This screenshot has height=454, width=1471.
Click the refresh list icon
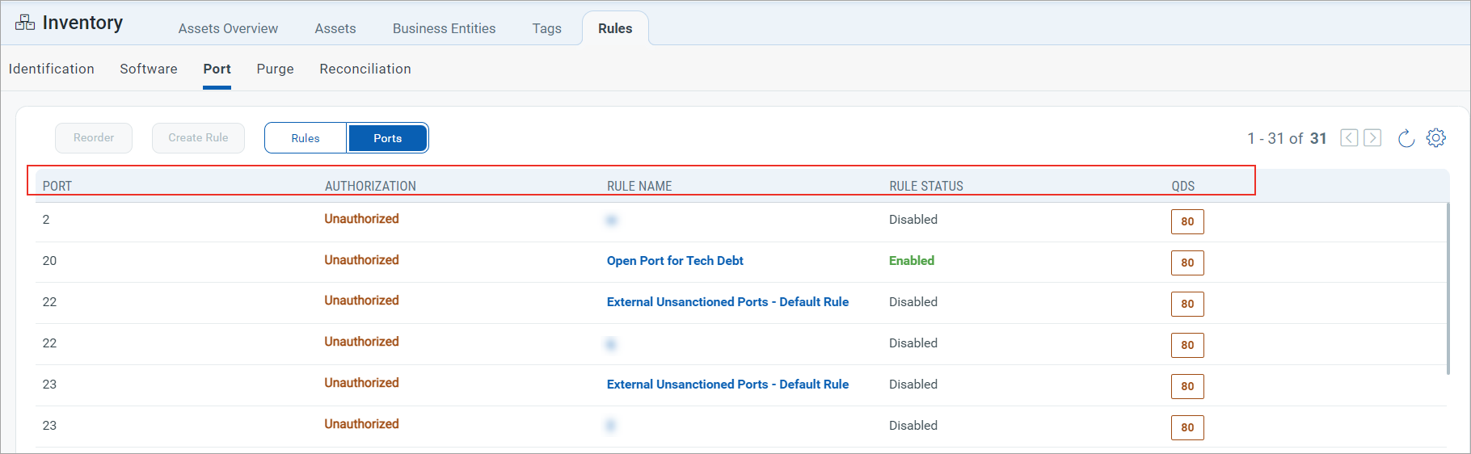1406,138
